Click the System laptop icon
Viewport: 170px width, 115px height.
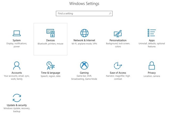(17, 33)
